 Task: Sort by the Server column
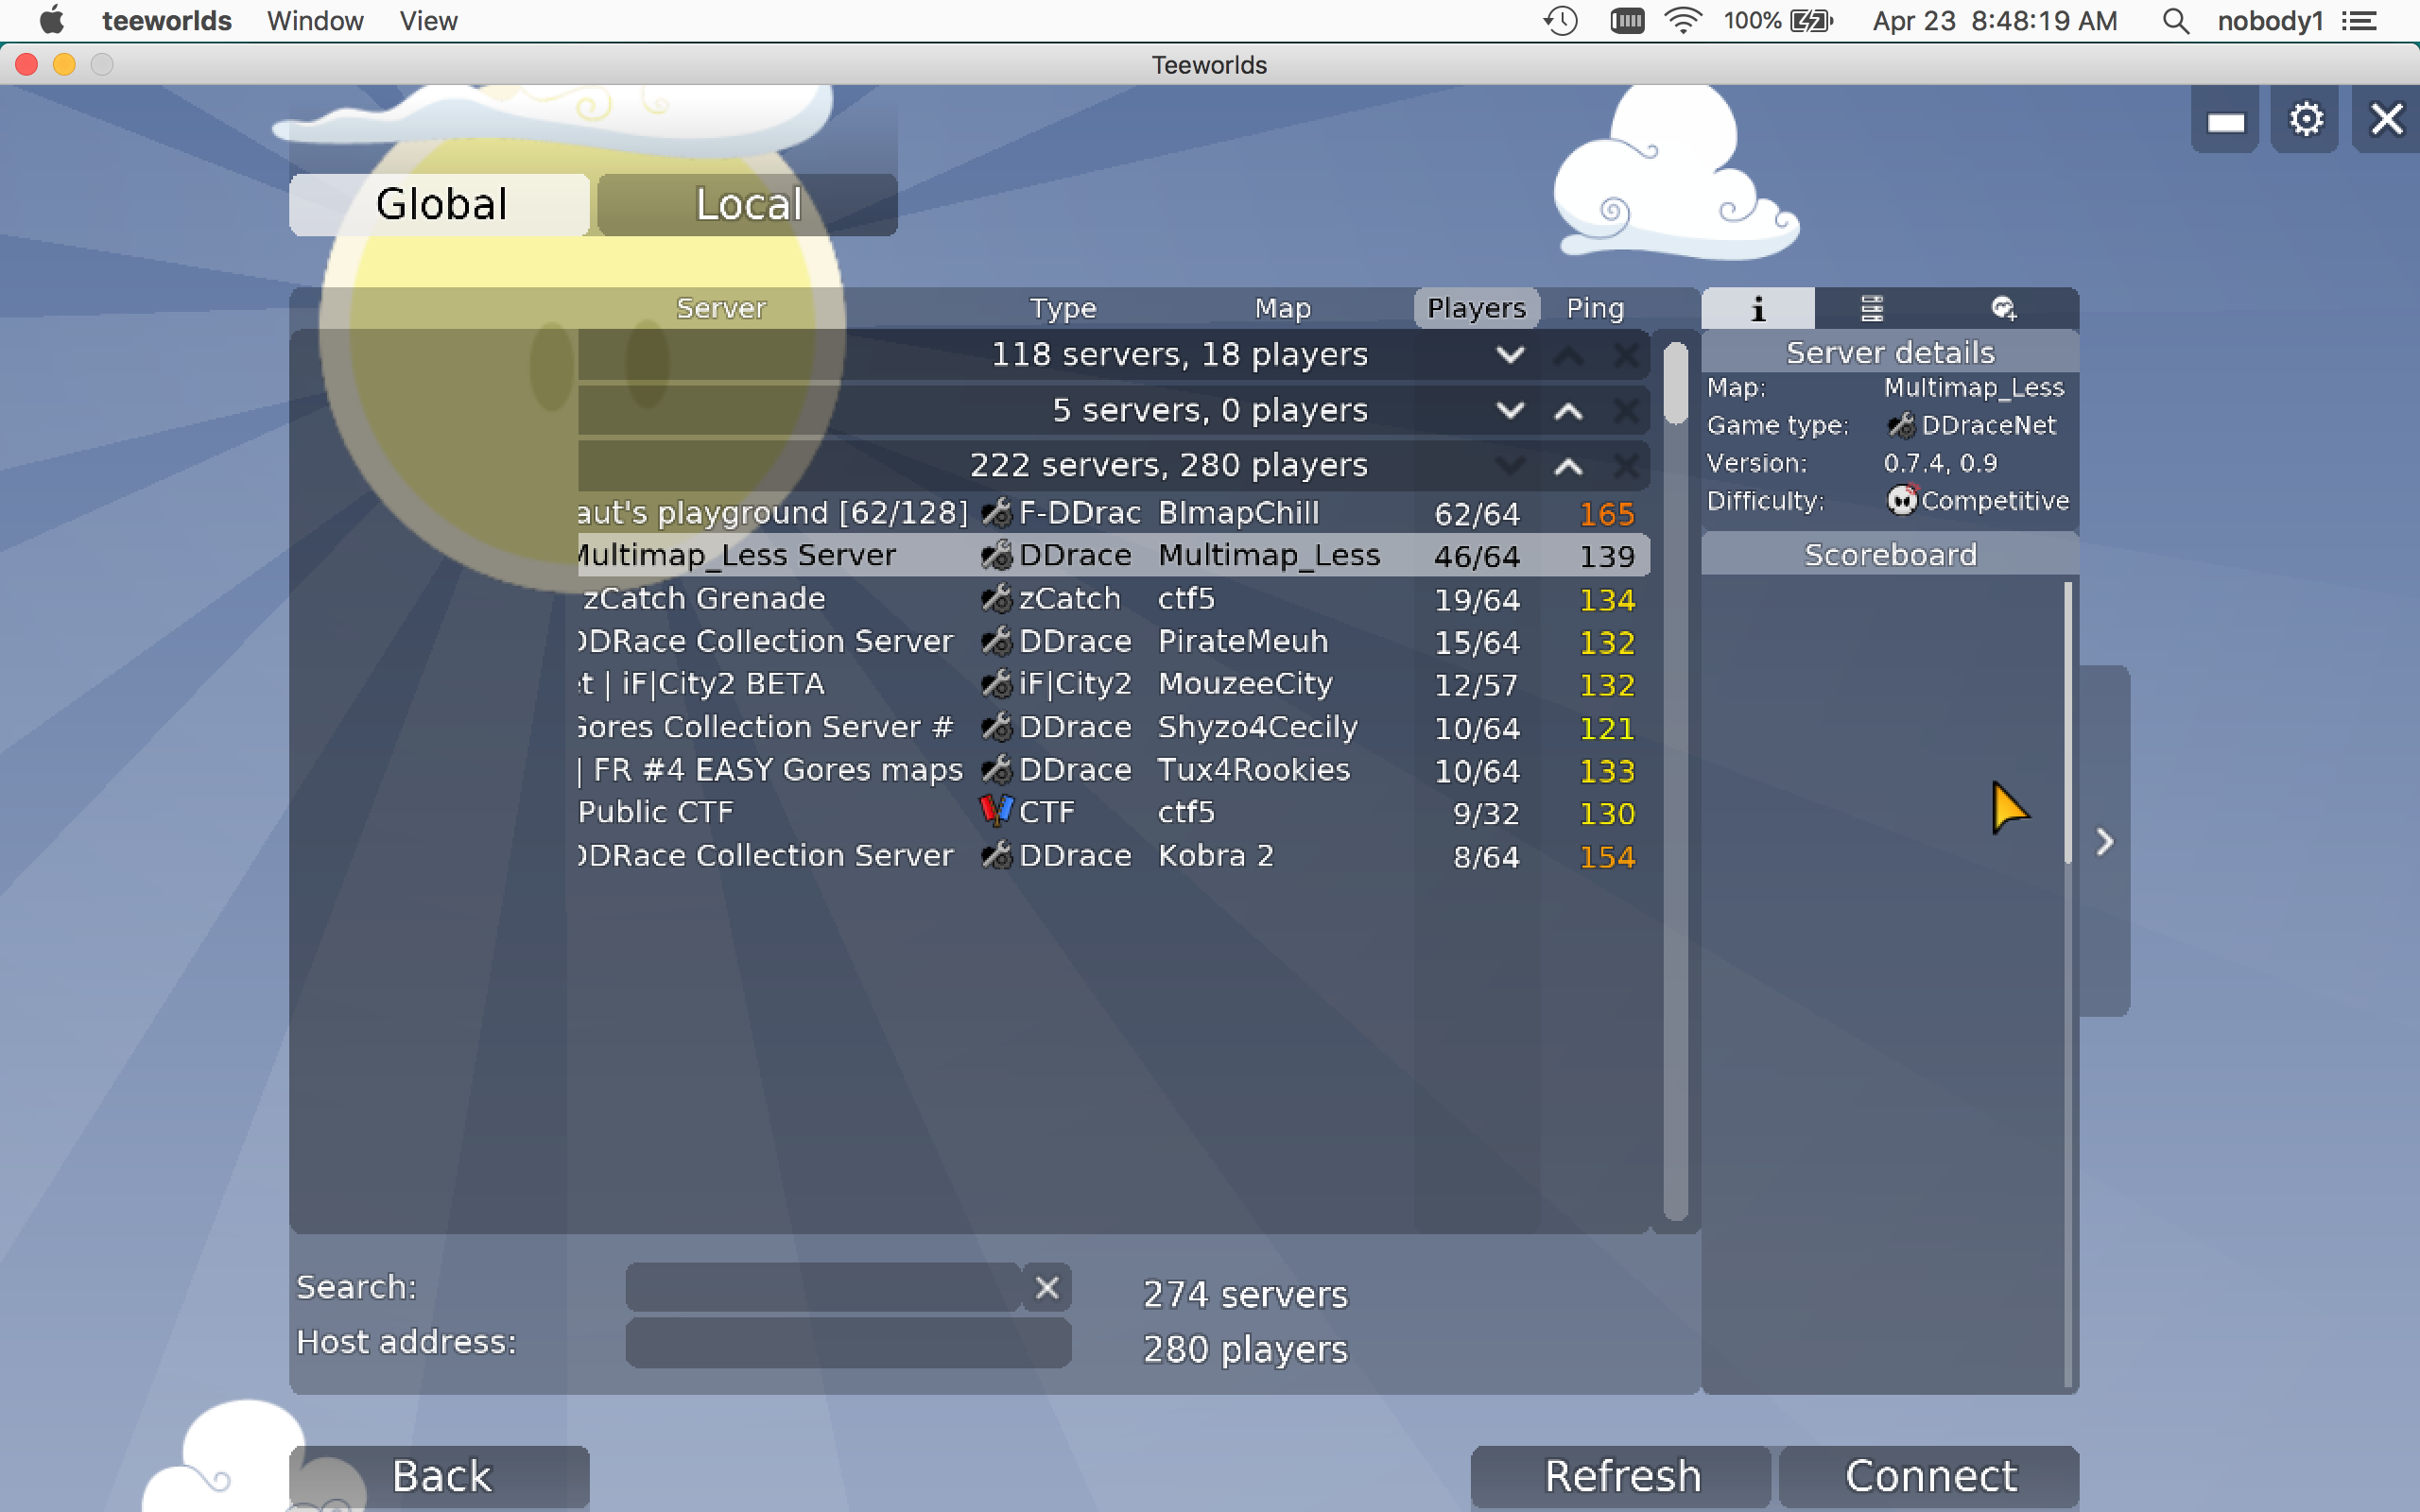pos(720,308)
